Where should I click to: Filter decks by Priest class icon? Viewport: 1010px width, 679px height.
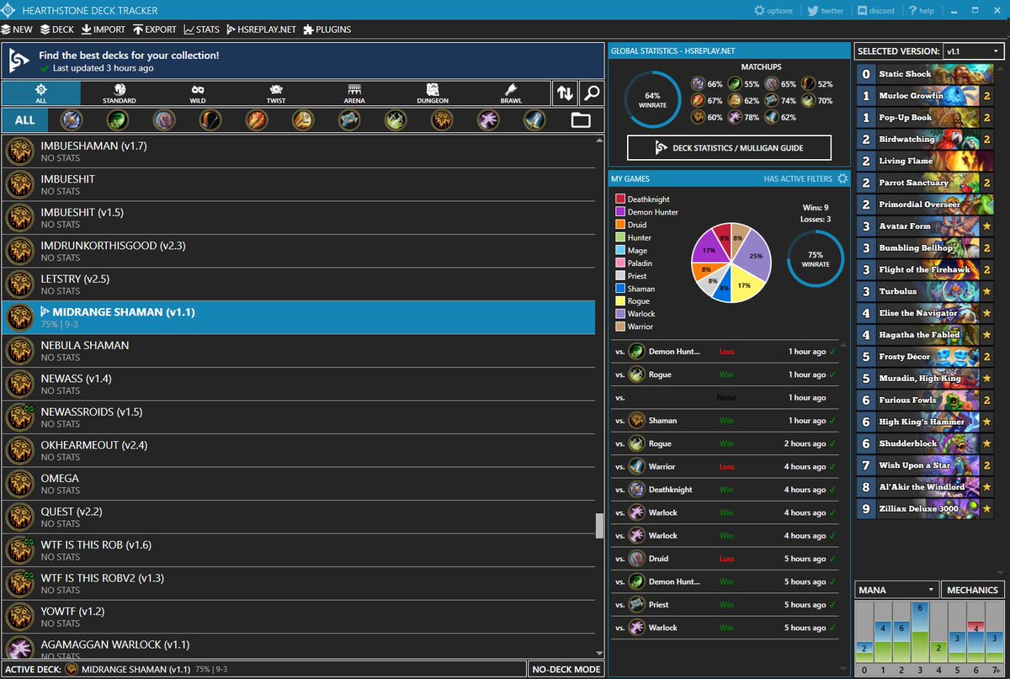click(x=349, y=119)
